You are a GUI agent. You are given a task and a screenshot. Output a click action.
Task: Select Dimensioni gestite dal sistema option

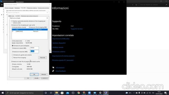click(x=13, y=55)
